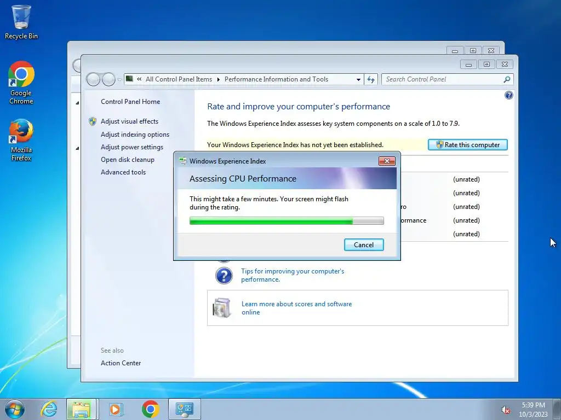
Task: Open Windows Explorer from the taskbar
Action: [81, 409]
